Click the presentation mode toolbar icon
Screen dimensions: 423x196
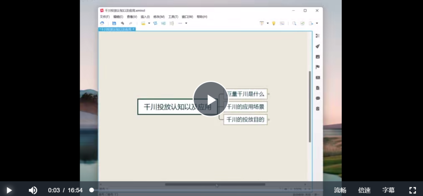(x=261, y=23)
